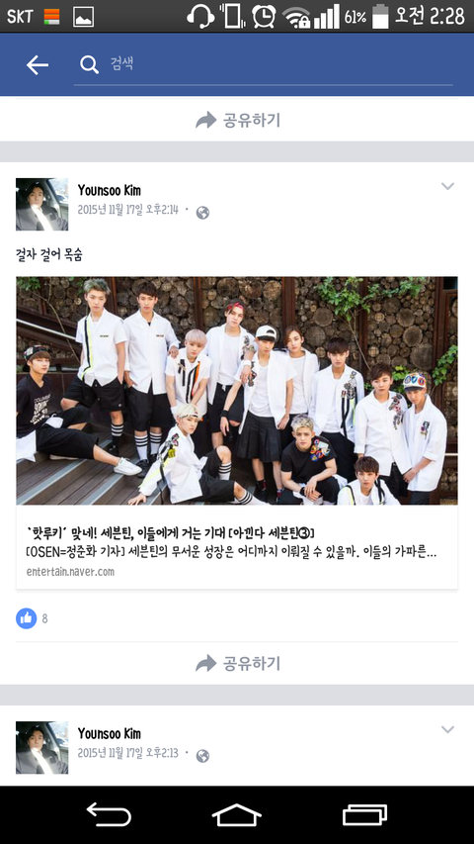Tap Android recent apps button

pyautogui.click(x=365, y=815)
